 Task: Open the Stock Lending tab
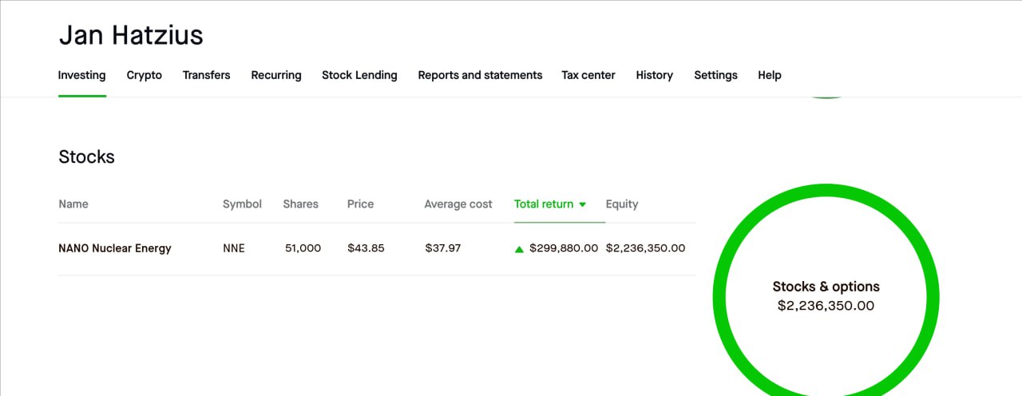pos(359,75)
